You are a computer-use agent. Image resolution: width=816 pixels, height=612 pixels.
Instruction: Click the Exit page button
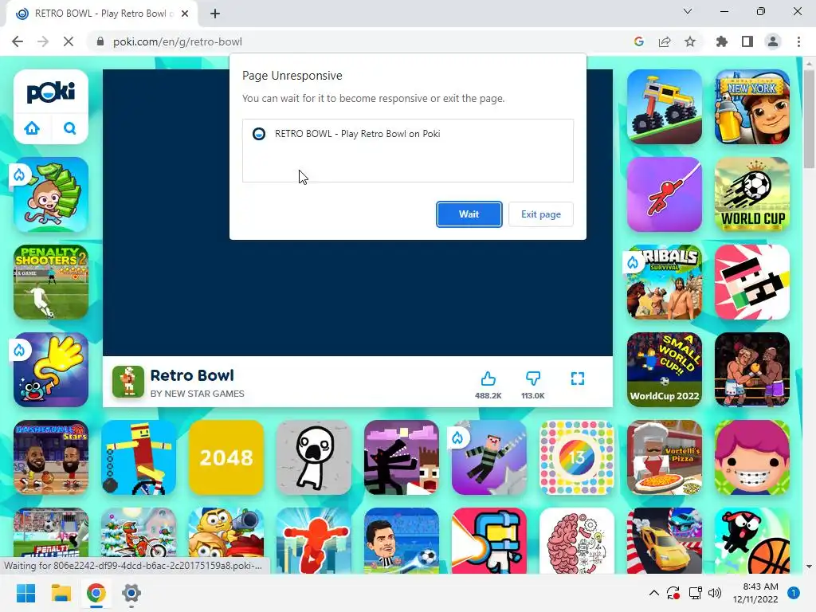[x=541, y=214]
